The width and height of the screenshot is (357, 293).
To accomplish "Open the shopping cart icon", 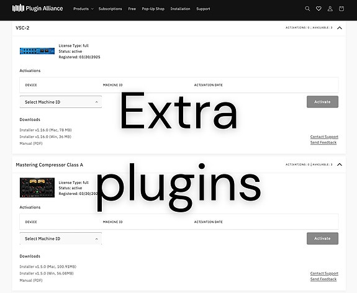I will point(341,9).
